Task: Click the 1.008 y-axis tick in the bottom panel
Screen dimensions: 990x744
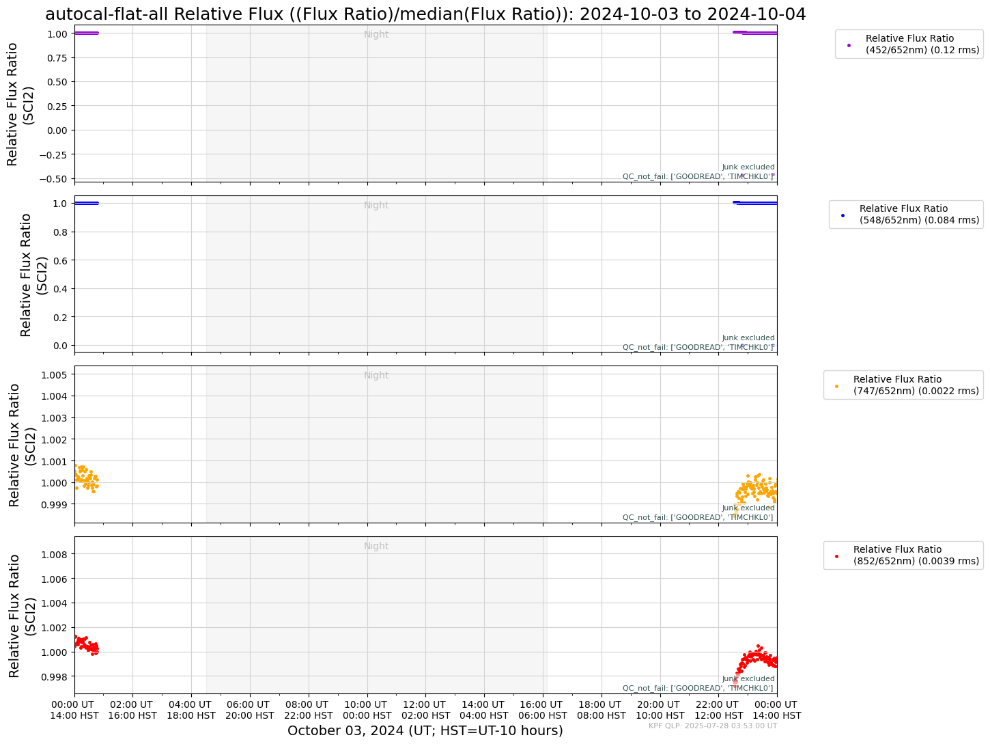Action: point(56,554)
